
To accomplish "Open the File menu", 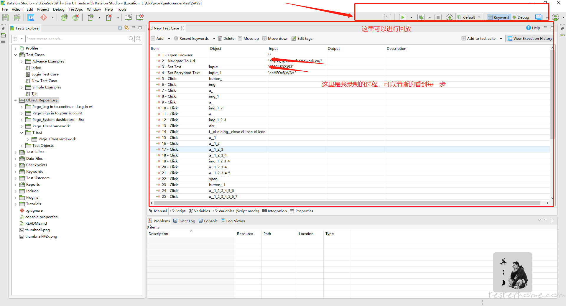I will [5, 9].
